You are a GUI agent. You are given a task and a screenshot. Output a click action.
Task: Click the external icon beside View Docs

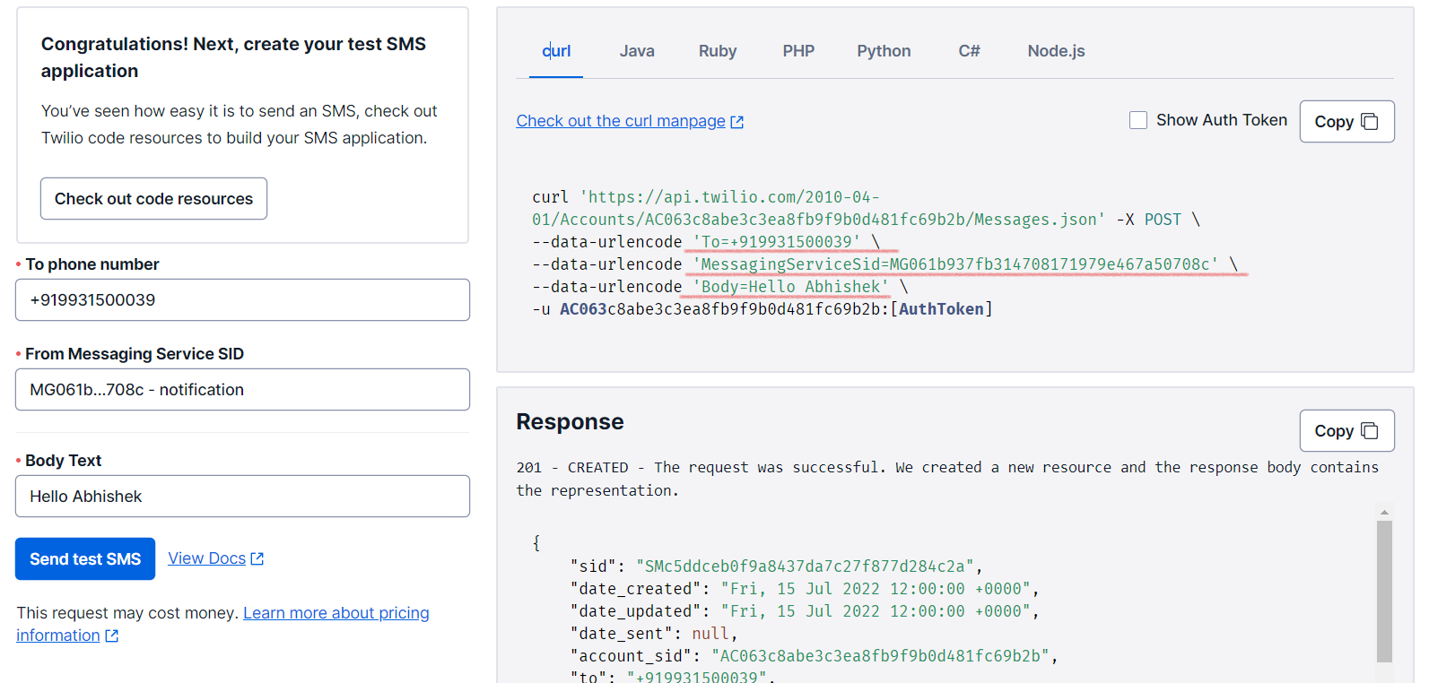[257, 558]
